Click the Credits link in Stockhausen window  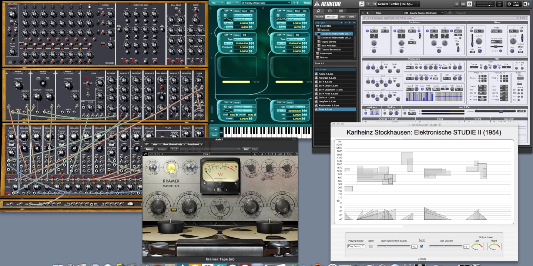422,259
